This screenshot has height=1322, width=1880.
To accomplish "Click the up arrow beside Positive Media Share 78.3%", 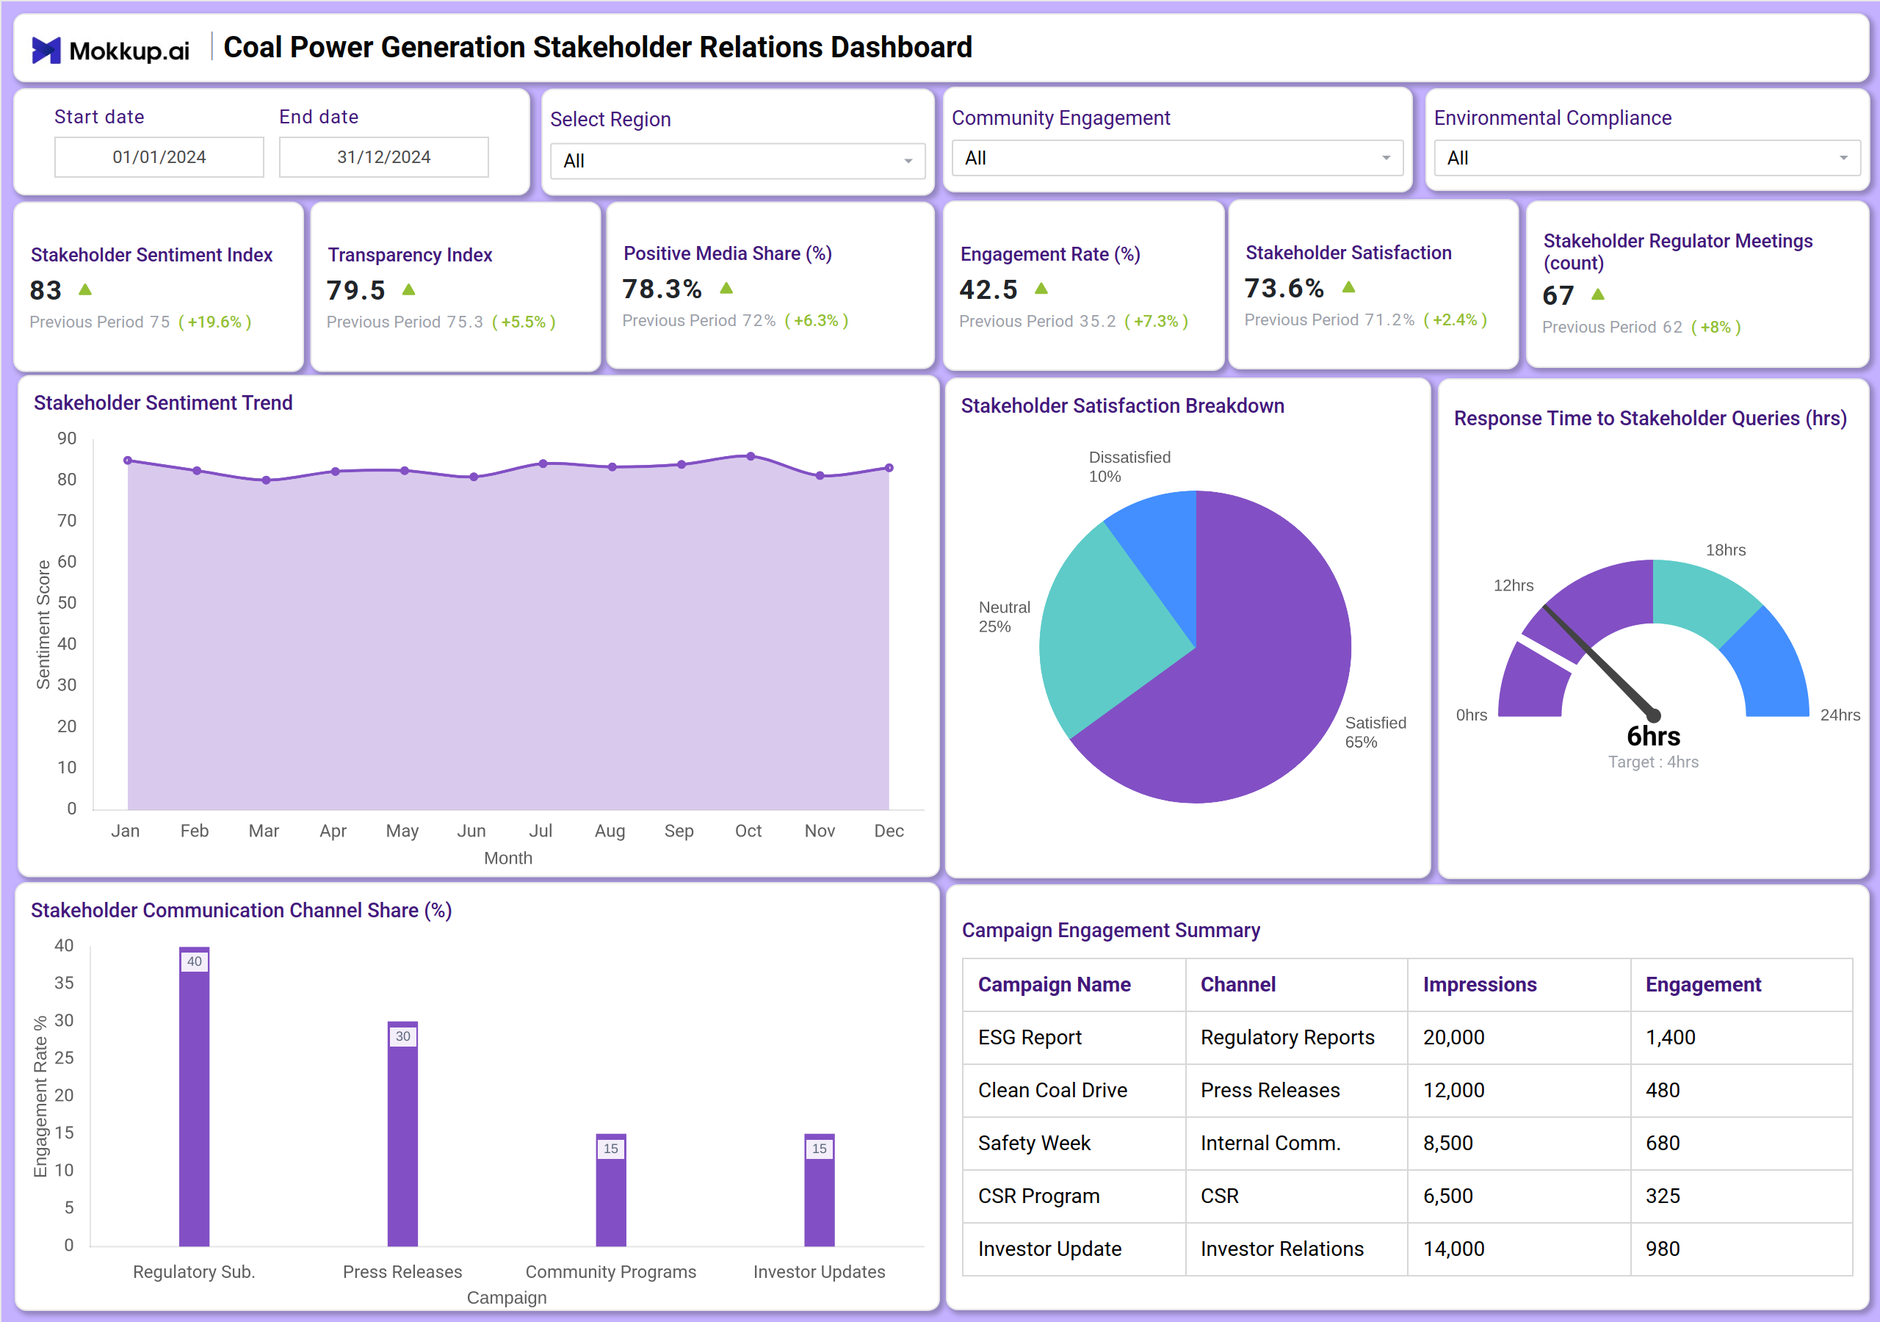I will (726, 287).
